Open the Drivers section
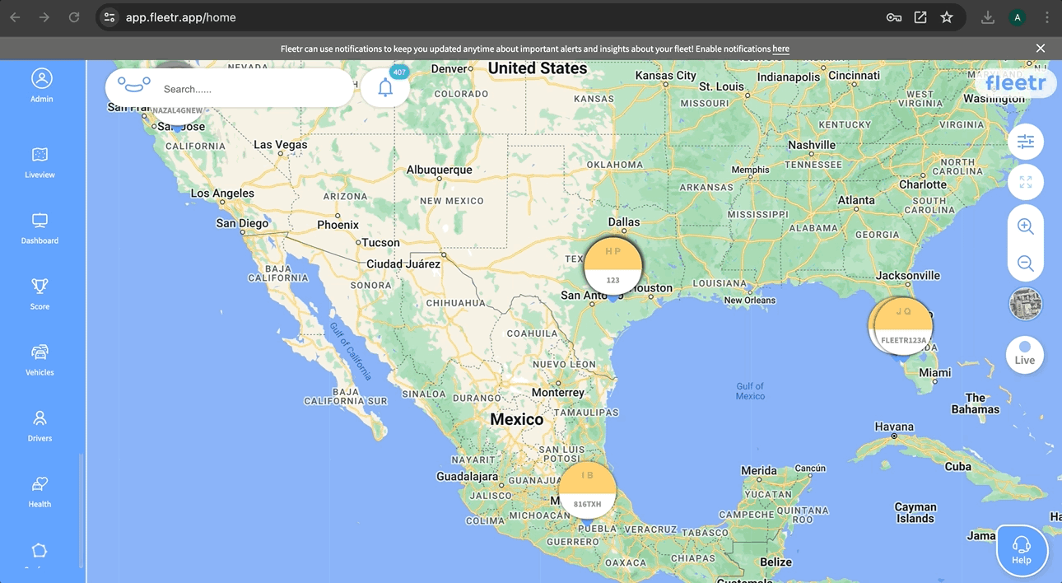This screenshot has height=583, width=1062. point(40,426)
